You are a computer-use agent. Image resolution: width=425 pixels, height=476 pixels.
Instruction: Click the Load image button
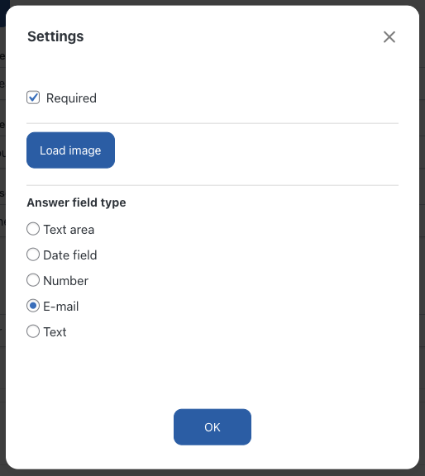pyautogui.click(x=70, y=150)
